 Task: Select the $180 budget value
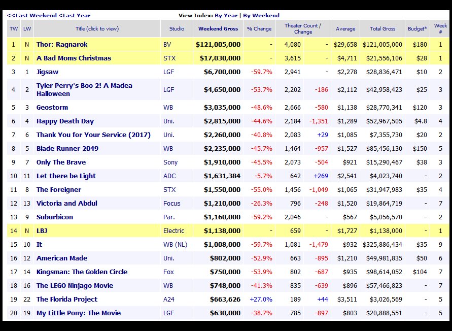pos(420,45)
